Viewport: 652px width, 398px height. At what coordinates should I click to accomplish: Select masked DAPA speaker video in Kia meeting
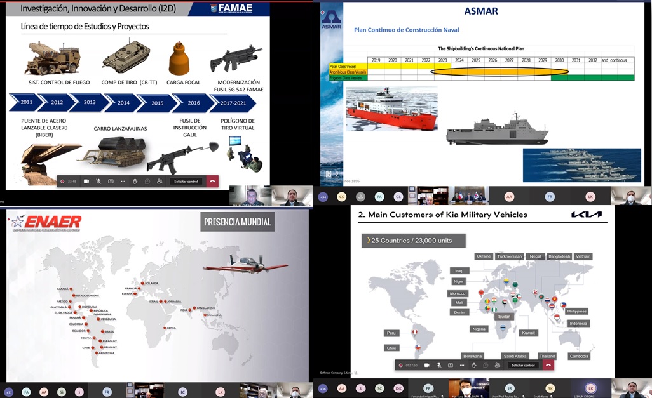(468, 388)
